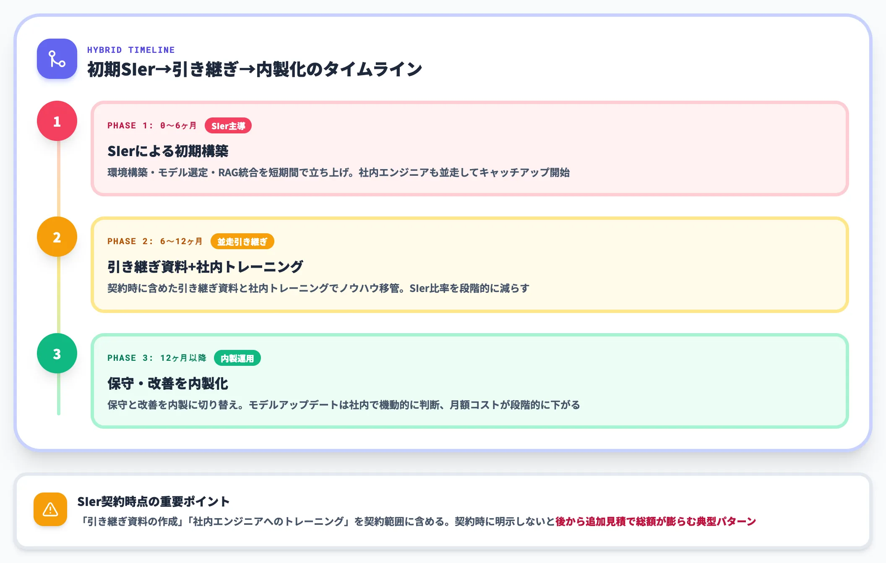The image size is (886, 563).
Task: Click the description starting 保守と改善を内製に切り替え
Action: pyautogui.click(x=344, y=405)
